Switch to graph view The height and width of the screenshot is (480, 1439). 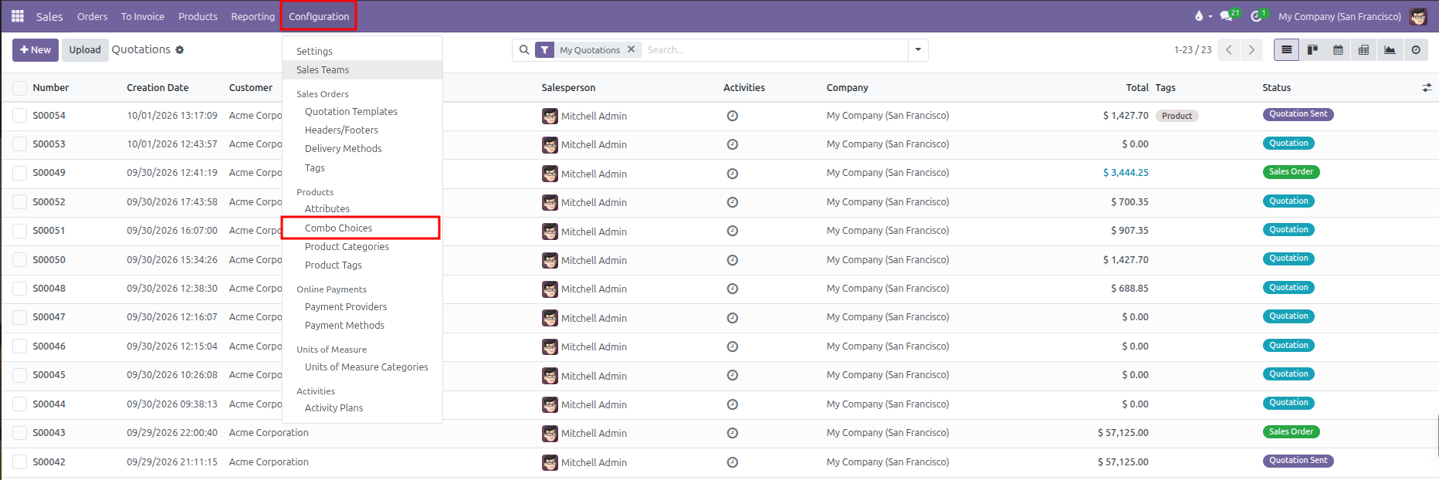pyautogui.click(x=1390, y=50)
